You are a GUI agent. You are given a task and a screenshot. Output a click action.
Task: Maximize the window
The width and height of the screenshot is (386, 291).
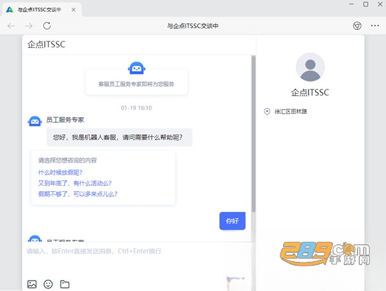[x=366, y=4]
